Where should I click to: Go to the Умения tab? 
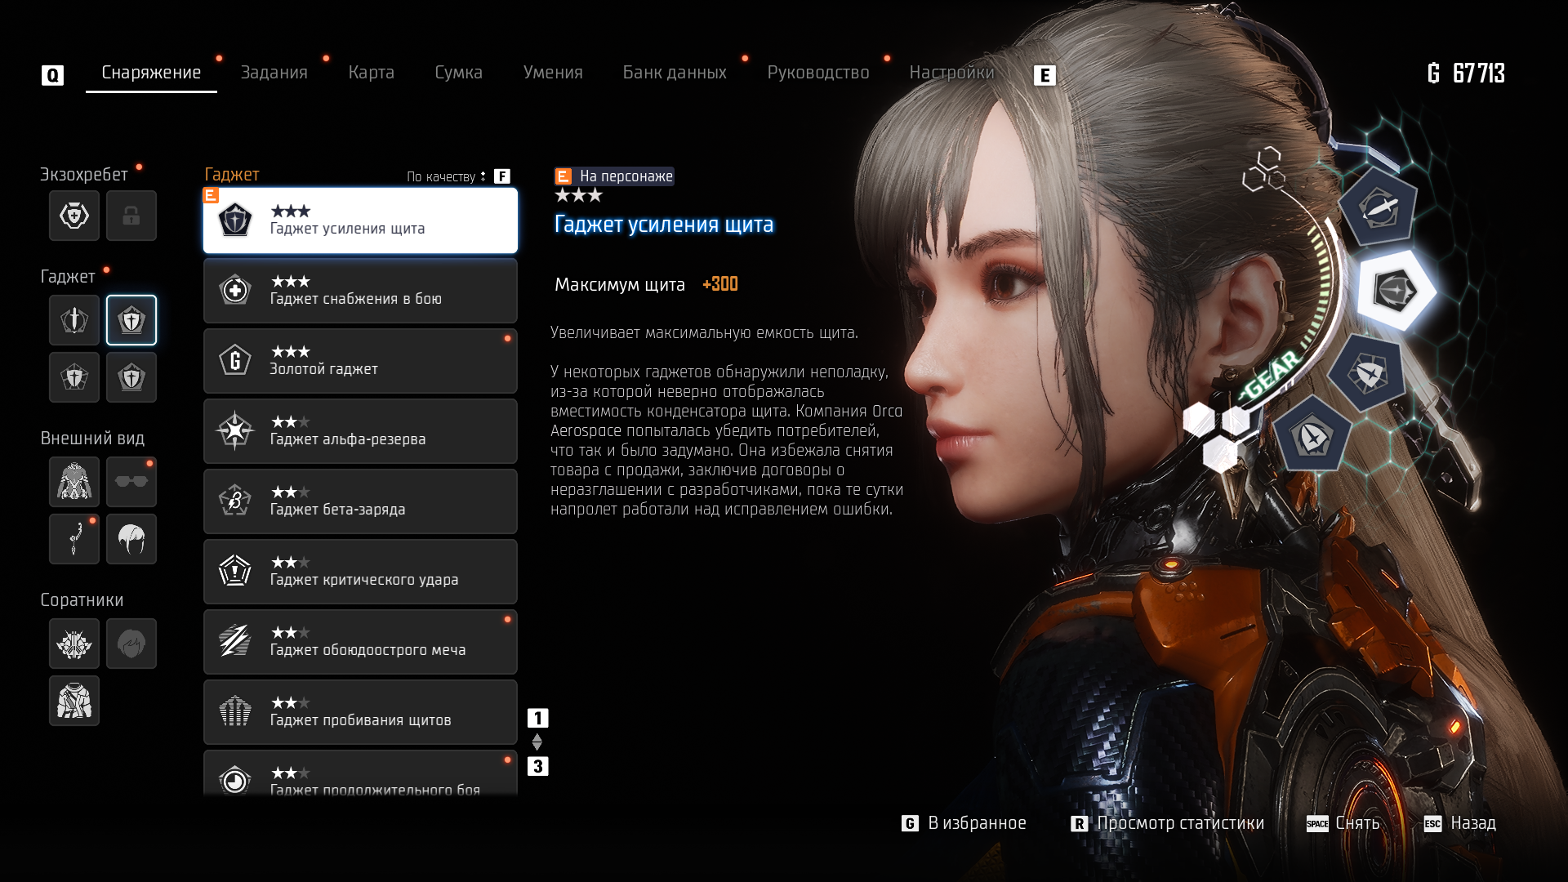(x=553, y=73)
